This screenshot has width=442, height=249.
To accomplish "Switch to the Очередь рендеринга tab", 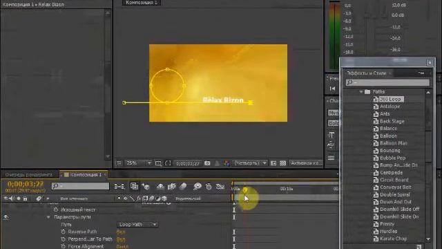I will pyautogui.click(x=29, y=175).
